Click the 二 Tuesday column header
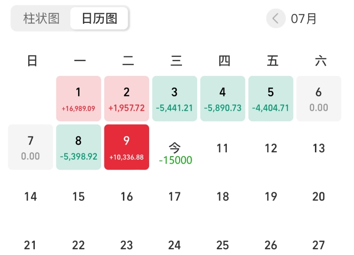Screen dimensions: 354x255 point(128,61)
